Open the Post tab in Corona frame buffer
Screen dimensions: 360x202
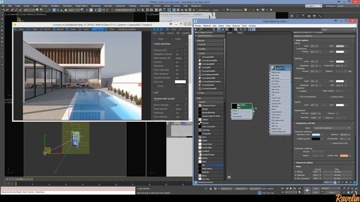point(155,33)
